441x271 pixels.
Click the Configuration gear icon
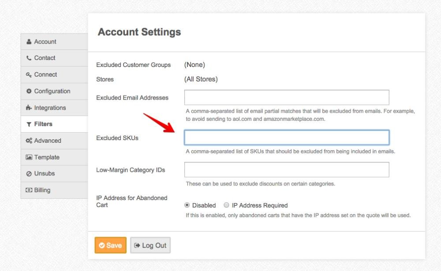click(29, 91)
